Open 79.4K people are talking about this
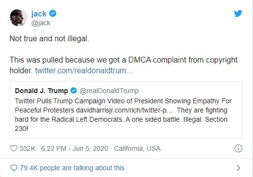 click(x=72, y=168)
